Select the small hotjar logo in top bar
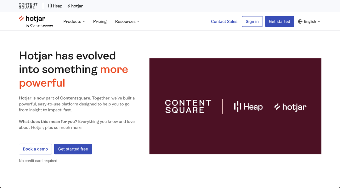Viewport: 340px width, 188px height. click(x=75, y=6)
